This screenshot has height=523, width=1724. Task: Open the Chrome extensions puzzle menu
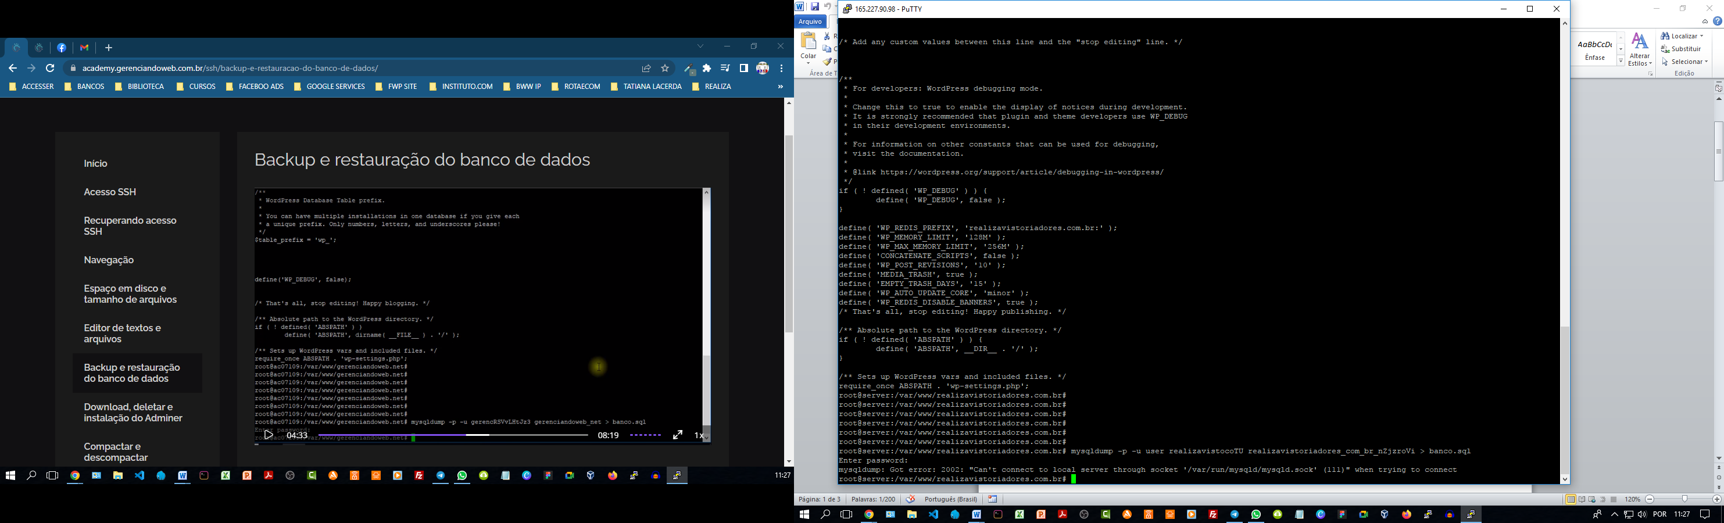707,68
